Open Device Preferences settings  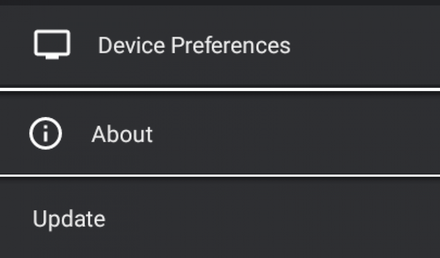pos(220,45)
